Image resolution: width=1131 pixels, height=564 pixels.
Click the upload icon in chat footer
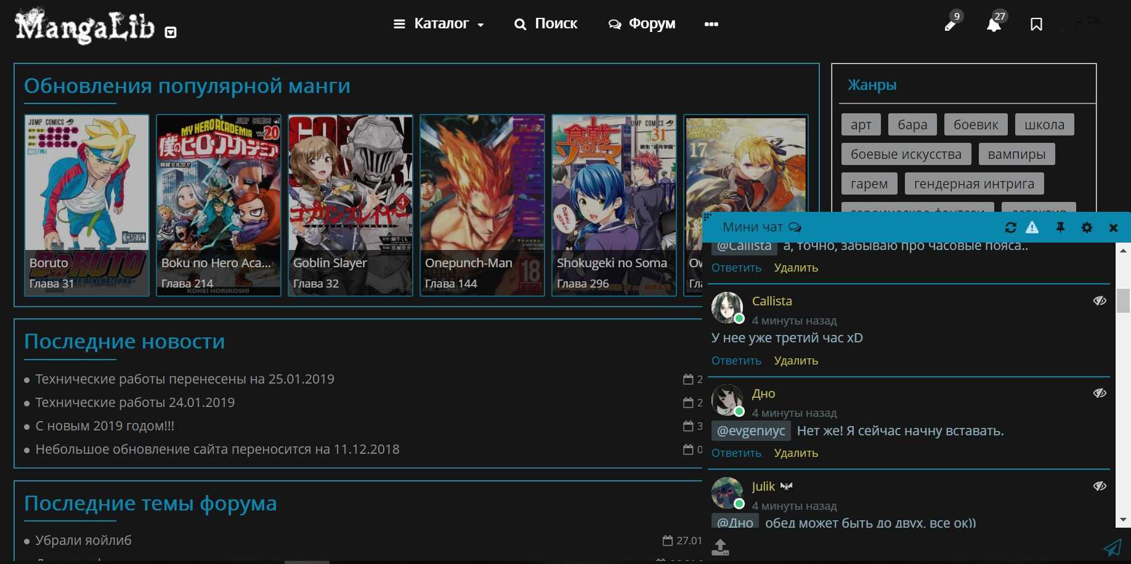[x=720, y=547]
